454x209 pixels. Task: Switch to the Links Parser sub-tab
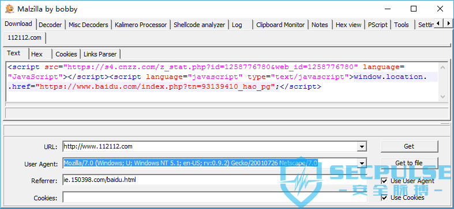100,54
